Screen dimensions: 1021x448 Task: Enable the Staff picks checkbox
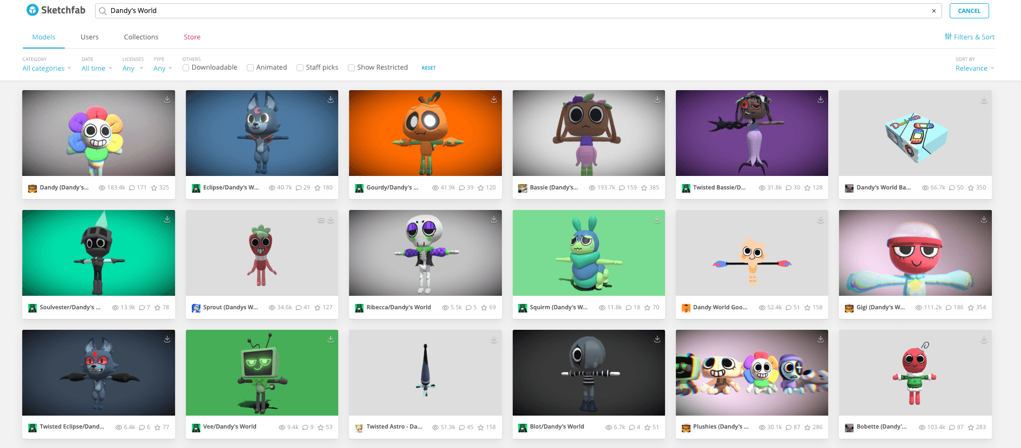(300, 67)
